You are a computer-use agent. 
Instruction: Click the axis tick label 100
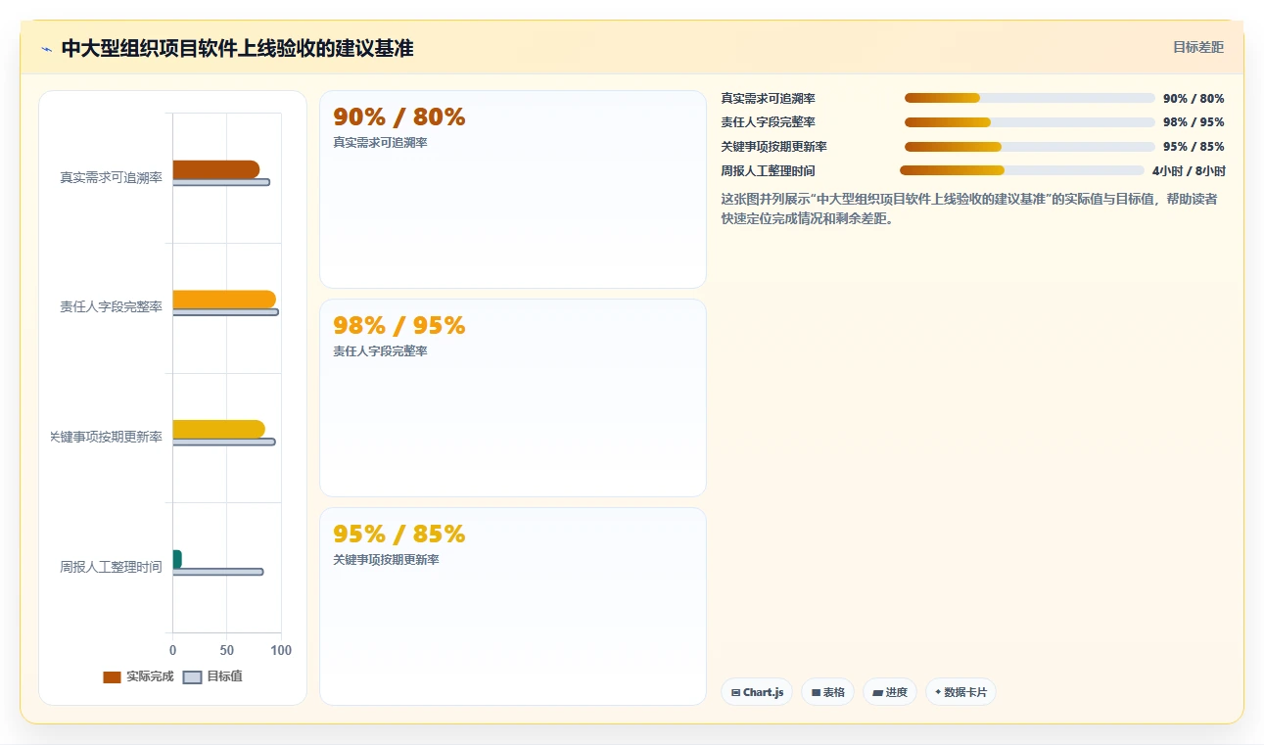281,650
